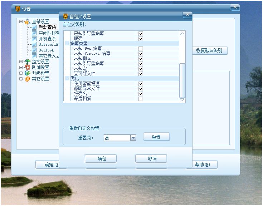Image resolution: width=263 pixels, height=206 pixels.
Task: Click the tiger logo in the 设置 window title bar
Action: coord(18,9)
